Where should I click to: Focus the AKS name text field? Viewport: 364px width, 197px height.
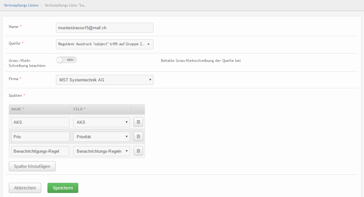40,122
